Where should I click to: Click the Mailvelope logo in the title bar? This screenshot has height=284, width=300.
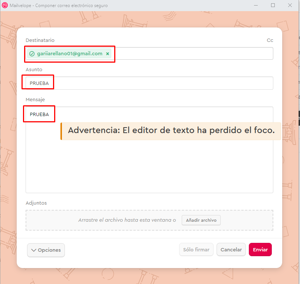pos(4,5)
